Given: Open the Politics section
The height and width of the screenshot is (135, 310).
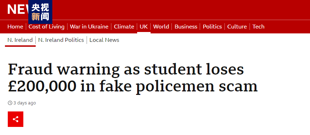Looking at the screenshot, I should pos(212,26).
